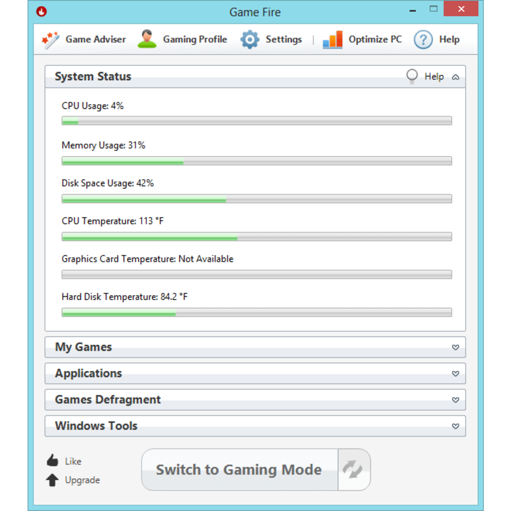
Task: Click the flame icon in the title bar
Action: pos(41,12)
